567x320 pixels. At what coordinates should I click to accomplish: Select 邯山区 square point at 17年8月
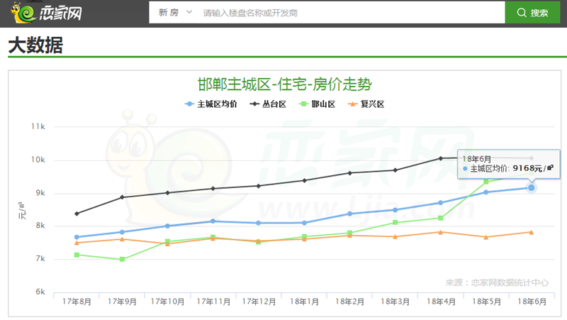[x=77, y=255]
